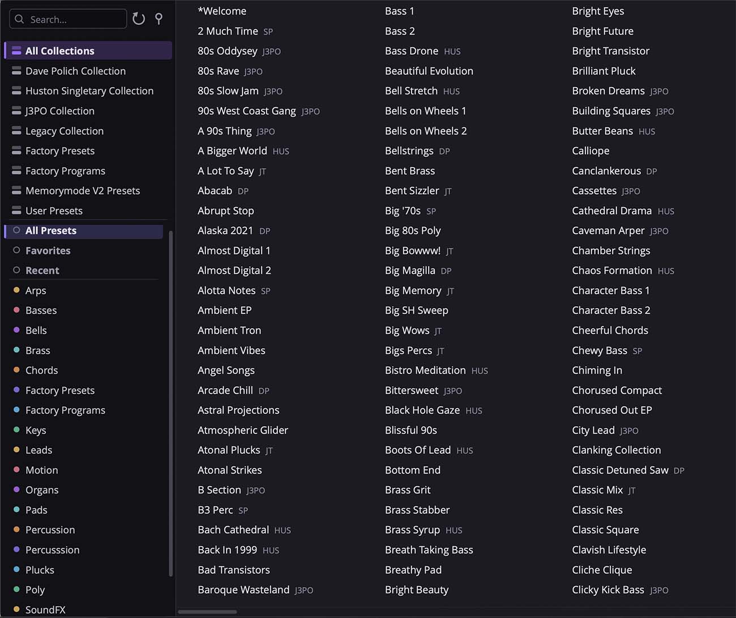
Task: Click the Memorymode V2 Presets collection icon
Action: coord(16,190)
